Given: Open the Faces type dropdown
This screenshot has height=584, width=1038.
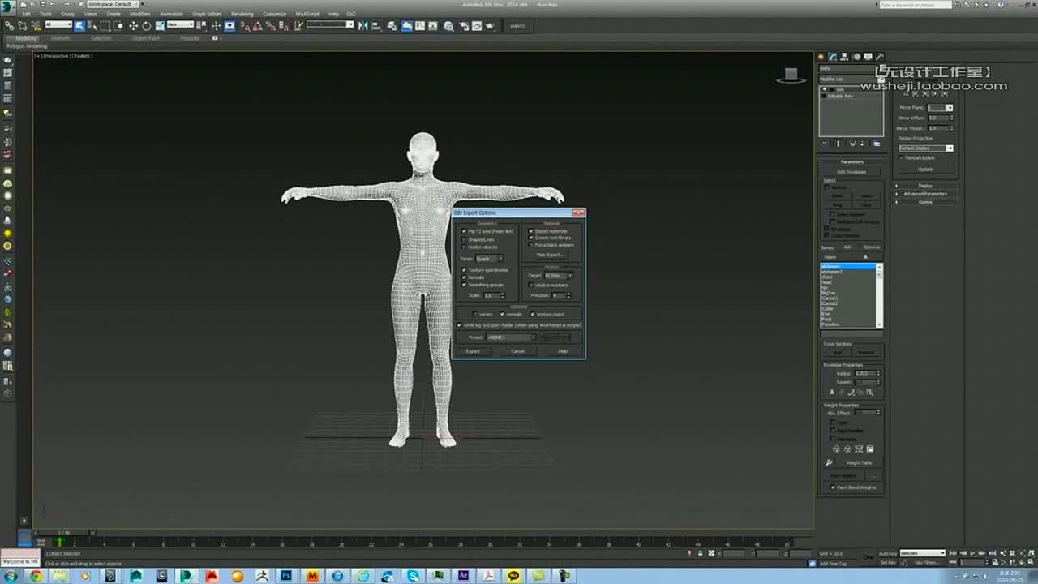Looking at the screenshot, I should (x=490, y=259).
